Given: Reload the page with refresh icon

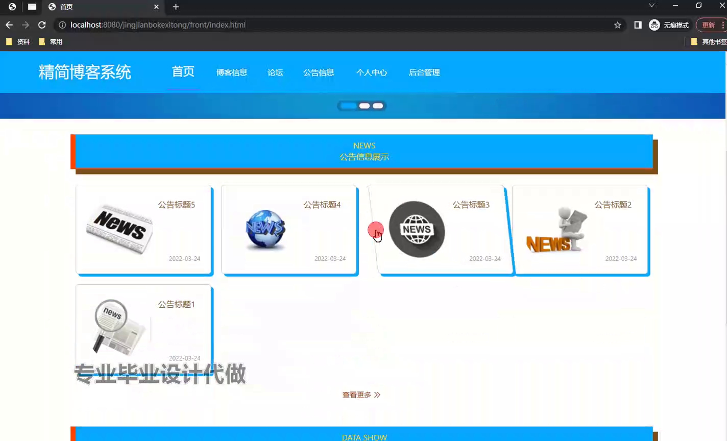Looking at the screenshot, I should pyautogui.click(x=42, y=24).
